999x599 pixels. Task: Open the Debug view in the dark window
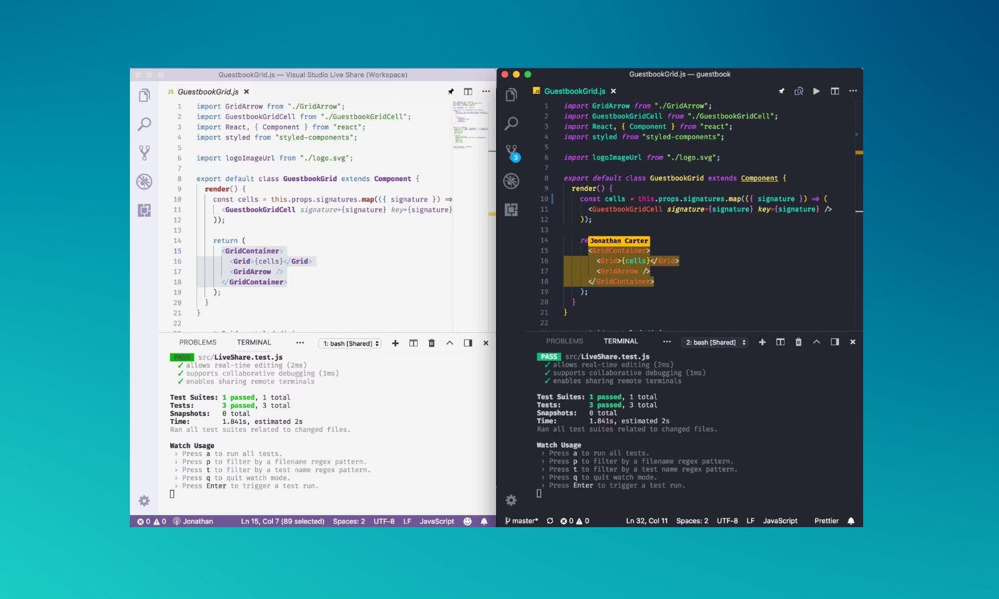pos(511,181)
